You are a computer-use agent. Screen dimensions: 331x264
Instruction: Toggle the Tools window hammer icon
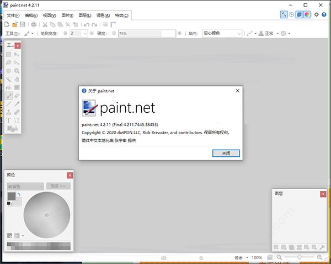pyautogui.click(x=284, y=14)
